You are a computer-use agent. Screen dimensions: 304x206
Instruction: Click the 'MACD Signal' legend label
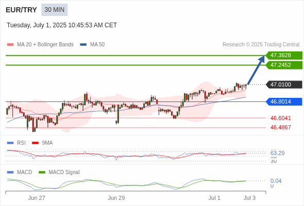coord(64,173)
